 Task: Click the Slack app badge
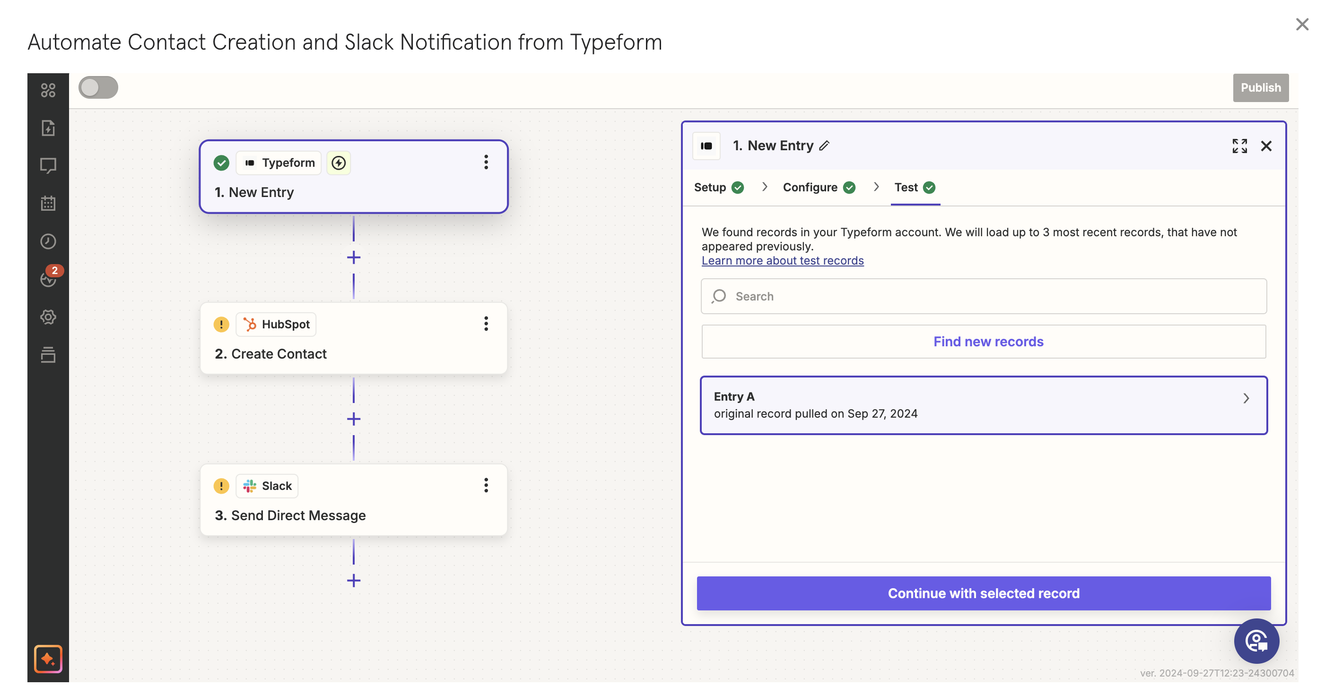click(267, 486)
